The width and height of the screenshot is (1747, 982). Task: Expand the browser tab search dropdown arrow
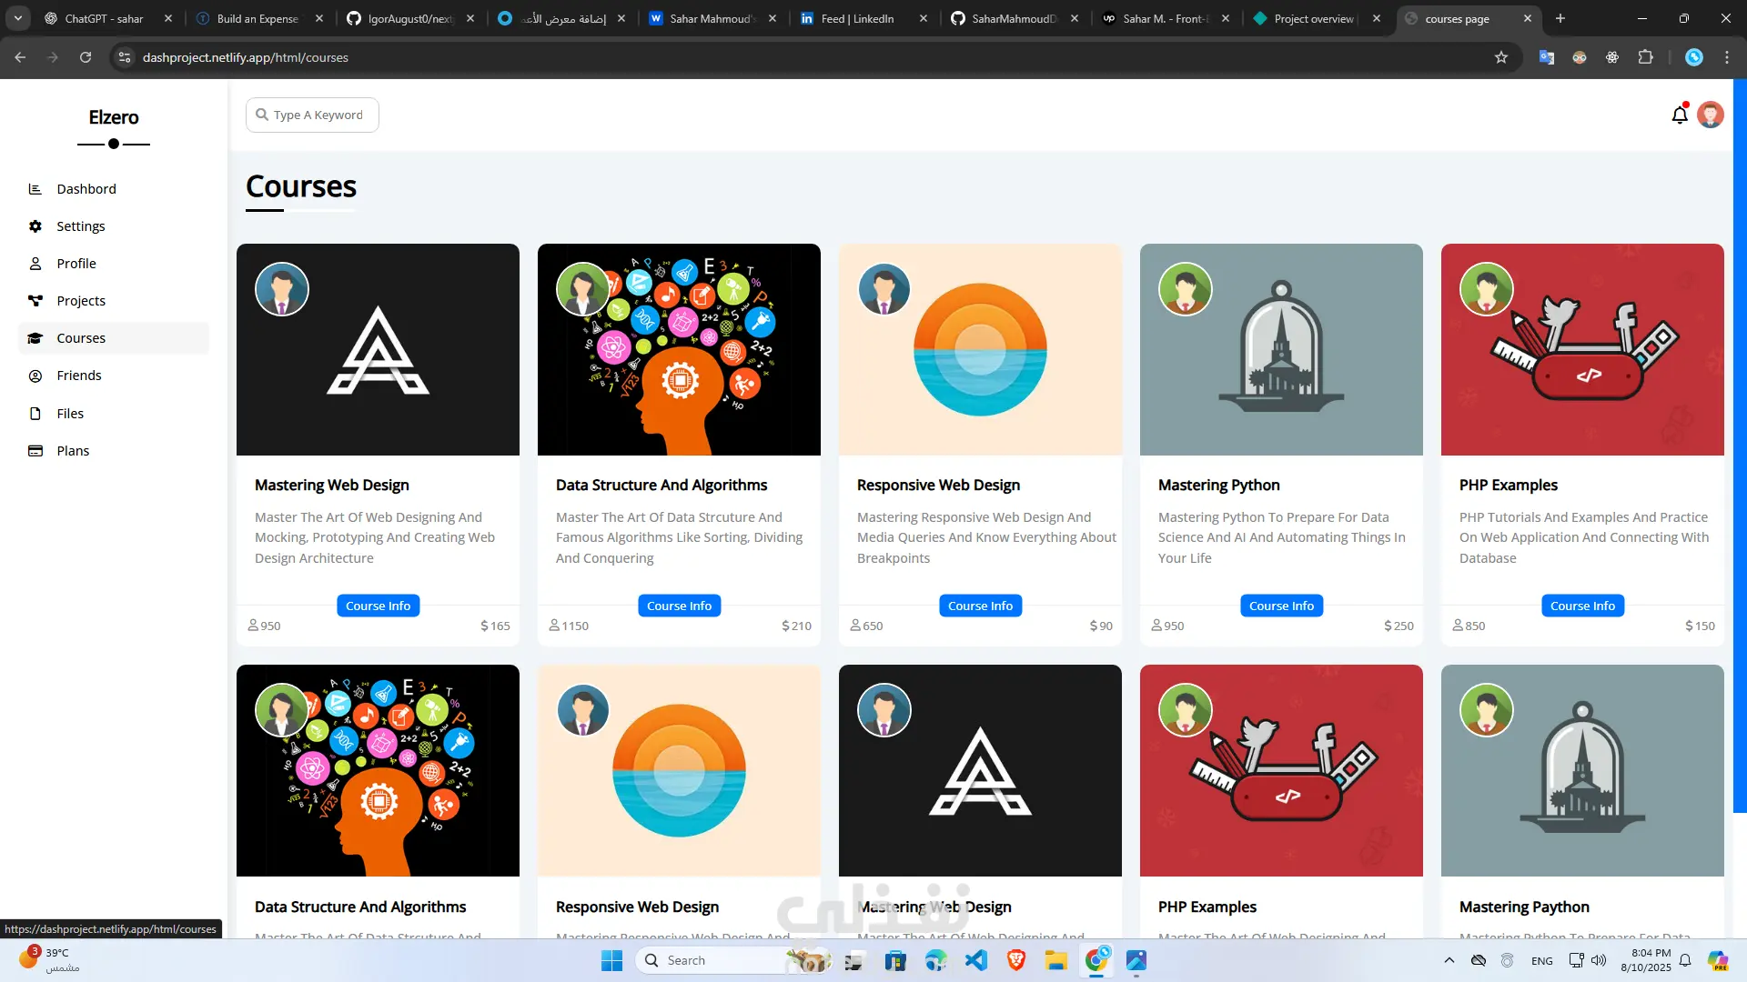click(18, 18)
